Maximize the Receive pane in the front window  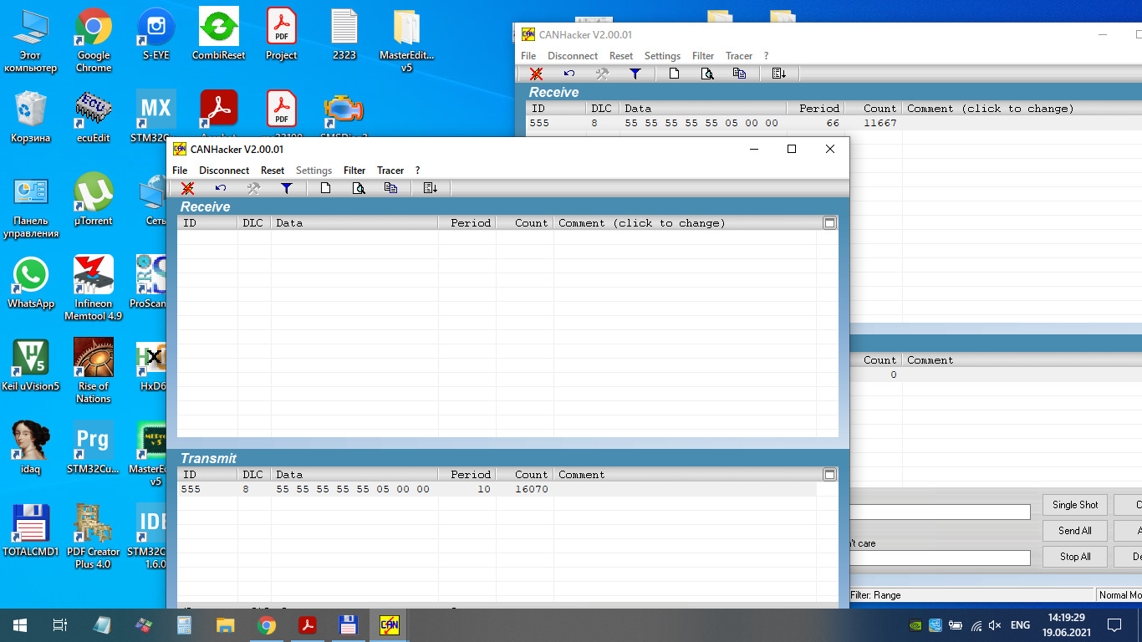point(829,223)
